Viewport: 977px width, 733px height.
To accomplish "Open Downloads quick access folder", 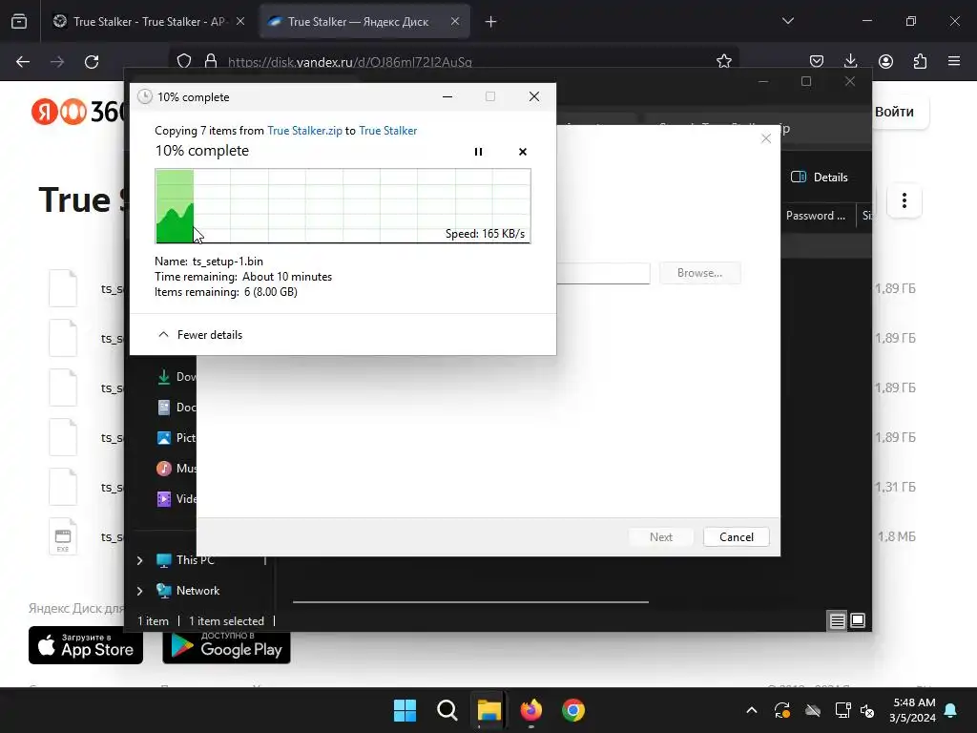I will coord(177,376).
